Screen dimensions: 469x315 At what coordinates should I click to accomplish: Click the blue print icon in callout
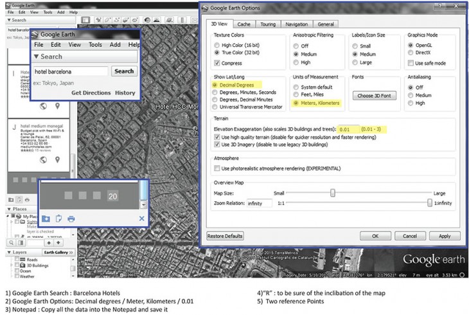pos(71,219)
